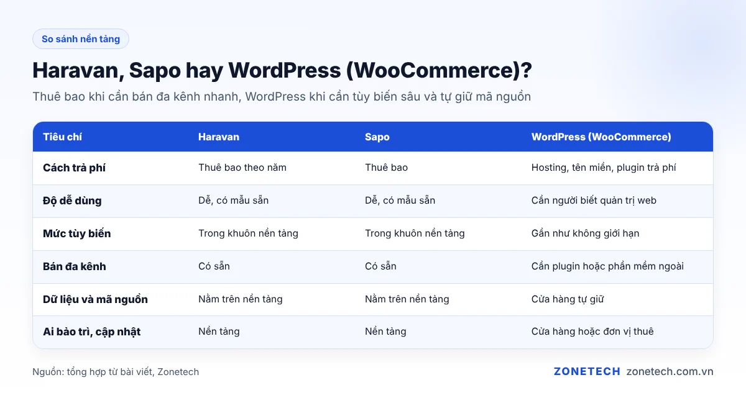Click Haravan's "Có sẵn" cell
The image size is (746, 403).
[214, 266]
